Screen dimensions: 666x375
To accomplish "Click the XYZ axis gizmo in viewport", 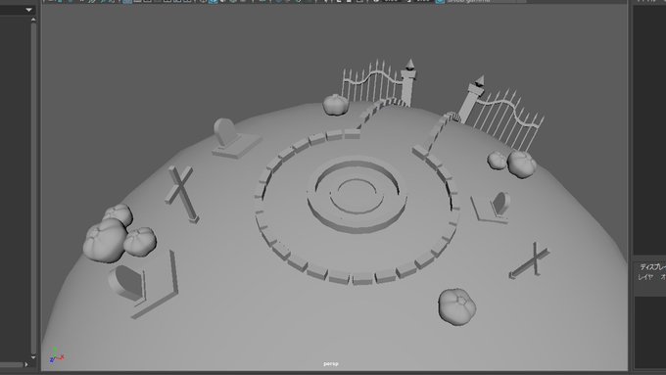I will [x=56, y=355].
